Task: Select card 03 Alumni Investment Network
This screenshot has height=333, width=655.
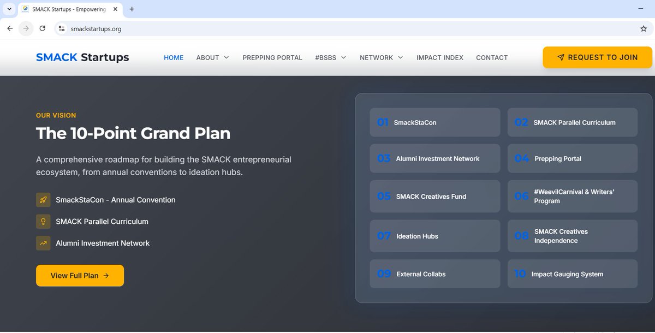Action: click(x=435, y=158)
